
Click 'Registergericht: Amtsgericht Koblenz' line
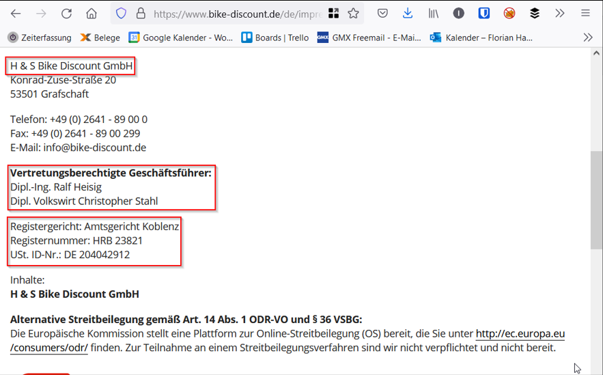coord(95,227)
